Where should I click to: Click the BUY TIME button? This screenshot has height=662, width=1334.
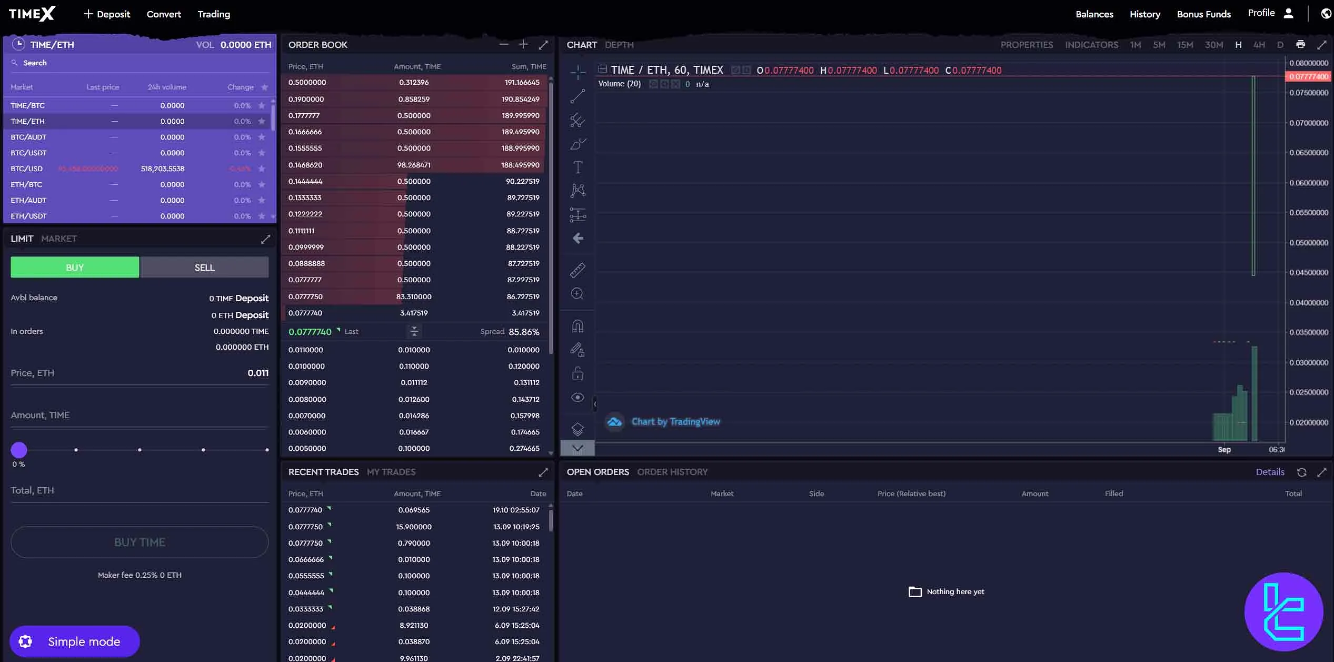[x=140, y=542]
